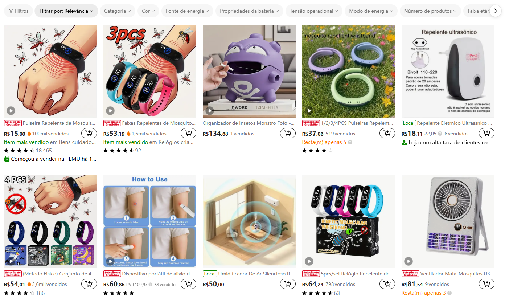The height and width of the screenshot is (298, 505).
Task: Open the Cor color filter dropdown
Action: pyautogui.click(x=148, y=11)
